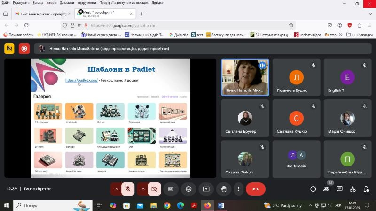This screenshot has height=211, width=376.
Task: Click the https://padlet.com/ link in the slide
Action: point(81,80)
